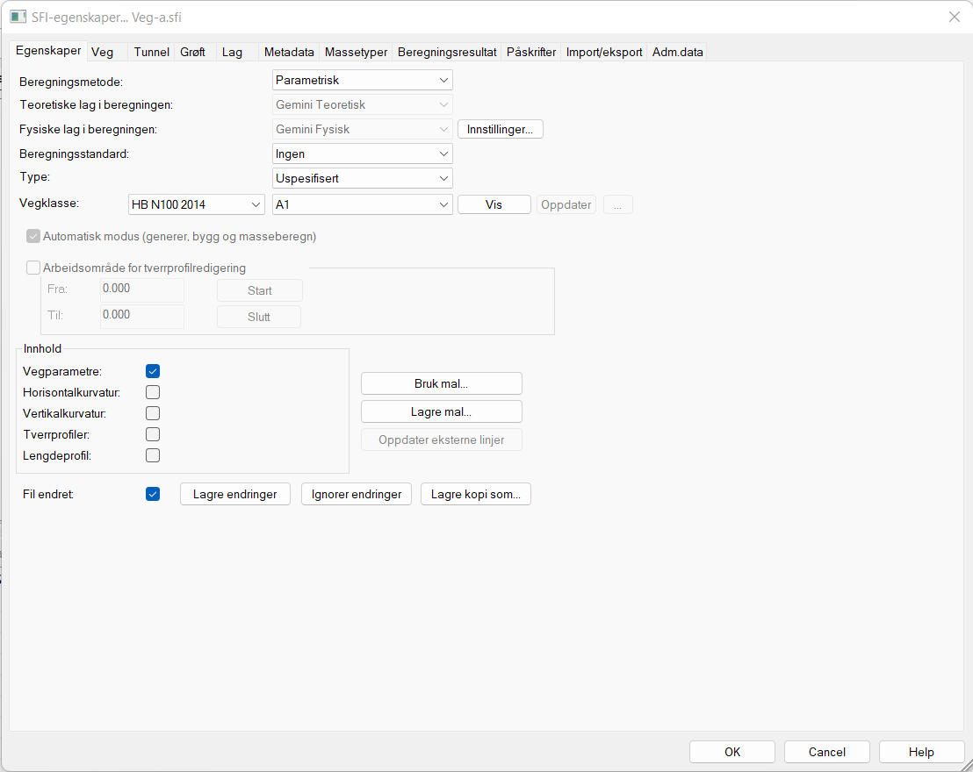This screenshot has width=973, height=772.
Task: Go to the Beregningsresultat tab
Action: coord(447,53)
